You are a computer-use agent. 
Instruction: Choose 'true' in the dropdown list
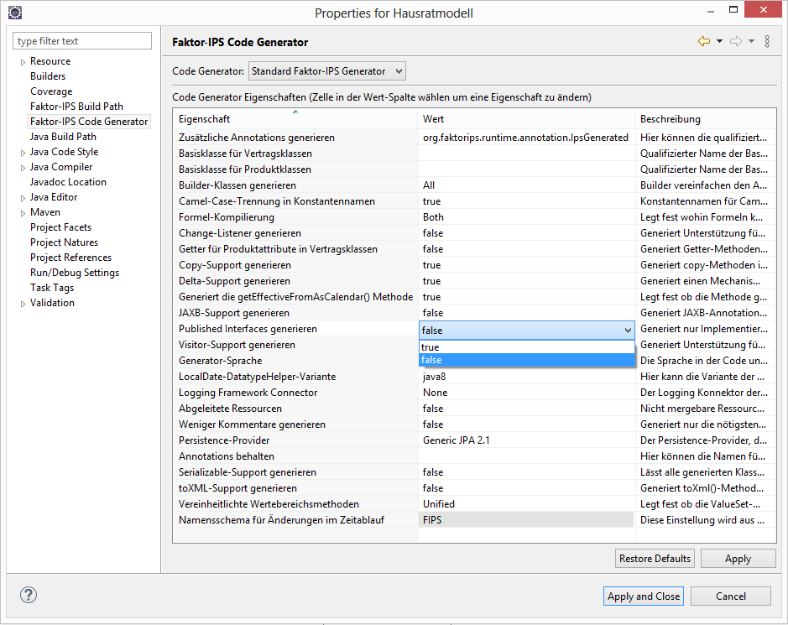click(x=526, y=347)
